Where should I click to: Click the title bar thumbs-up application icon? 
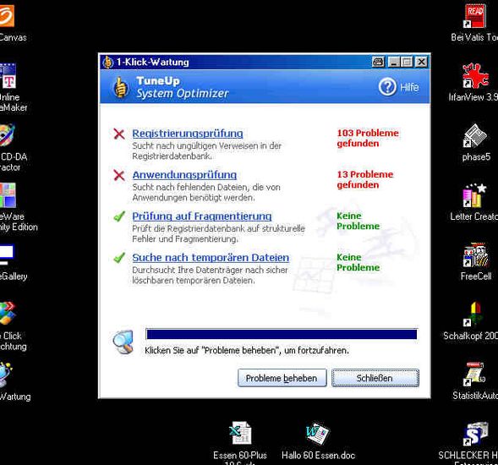click(x=107, y=62)
